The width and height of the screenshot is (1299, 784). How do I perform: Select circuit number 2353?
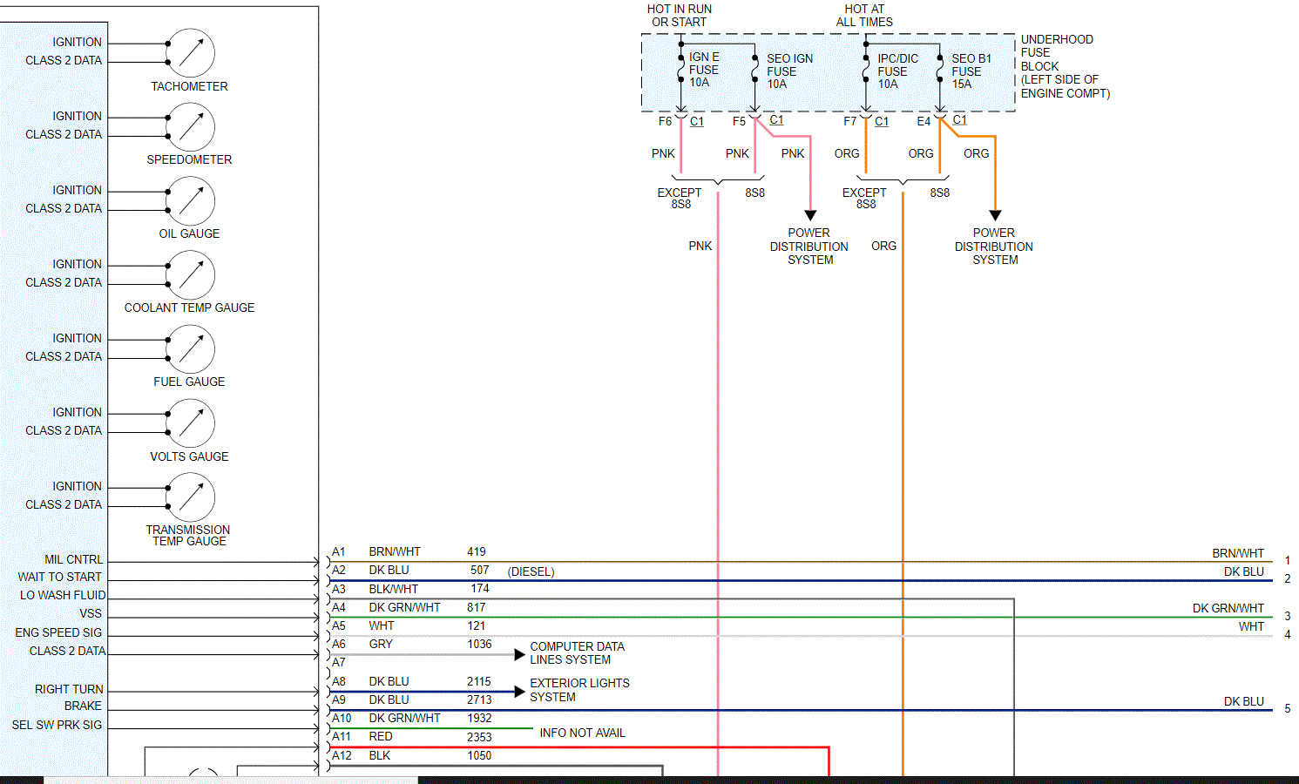(479, 737)
